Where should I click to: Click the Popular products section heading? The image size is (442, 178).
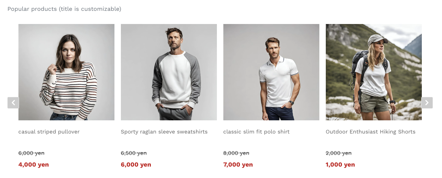click(64, 9)
